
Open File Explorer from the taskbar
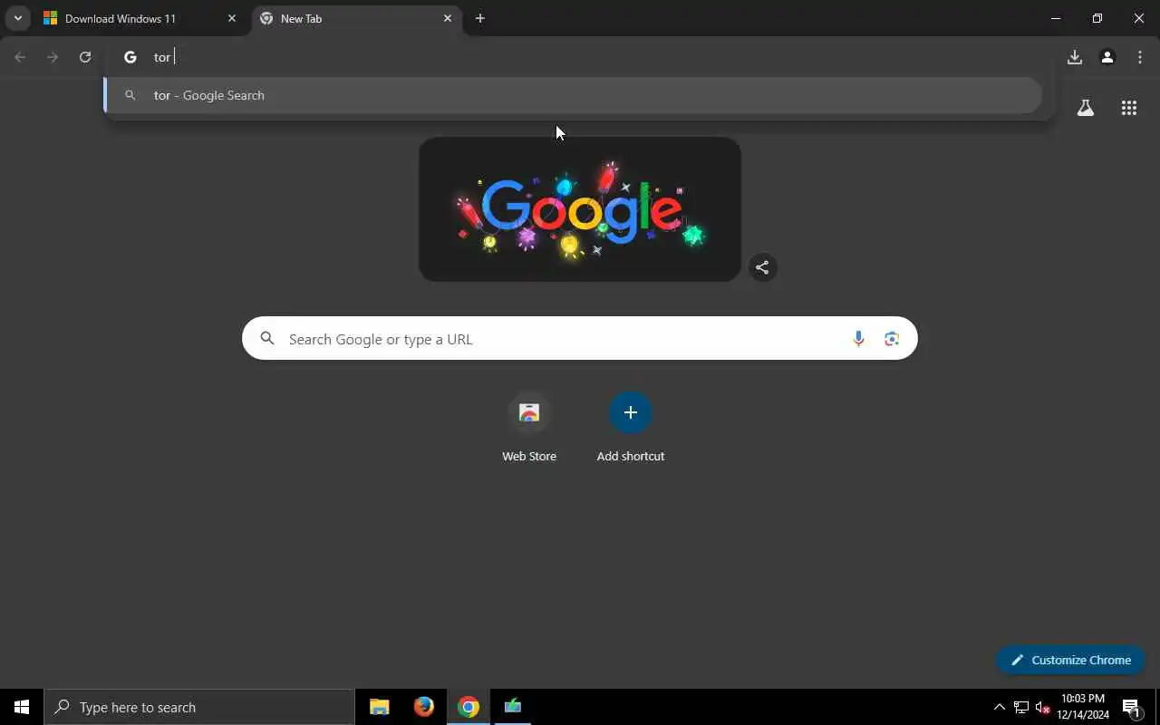pos(380,707)
